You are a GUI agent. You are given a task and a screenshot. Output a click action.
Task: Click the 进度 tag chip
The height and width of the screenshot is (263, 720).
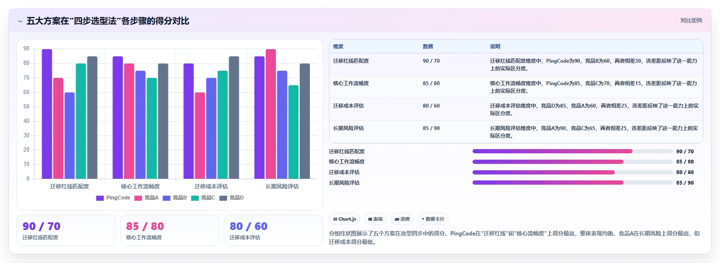click(402, 219)
